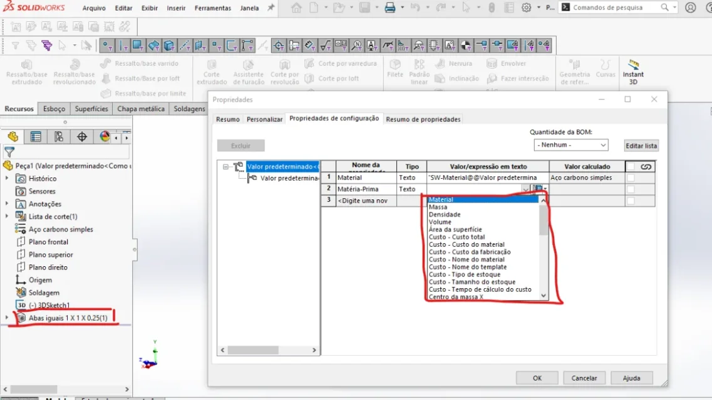Click the Editar lista button

641,146
